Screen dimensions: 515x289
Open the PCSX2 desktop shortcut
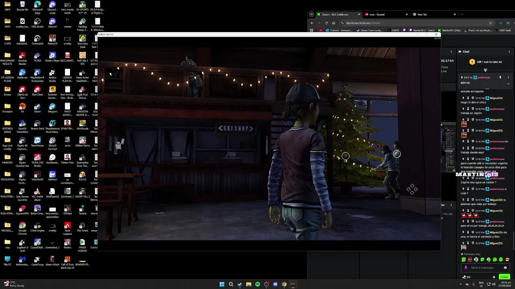click(37, 57)
